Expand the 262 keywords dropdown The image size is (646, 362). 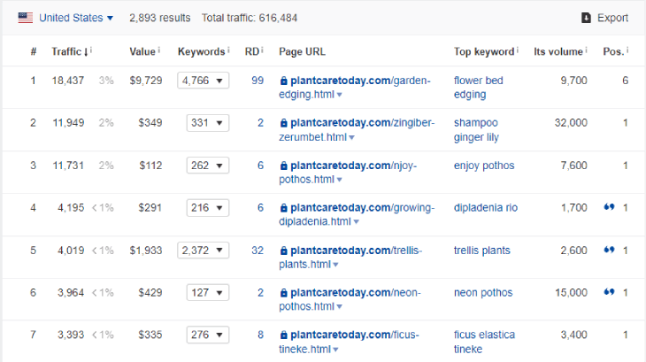click(208, 166)
